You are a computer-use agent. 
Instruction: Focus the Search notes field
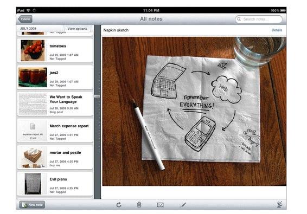[259, 19]
